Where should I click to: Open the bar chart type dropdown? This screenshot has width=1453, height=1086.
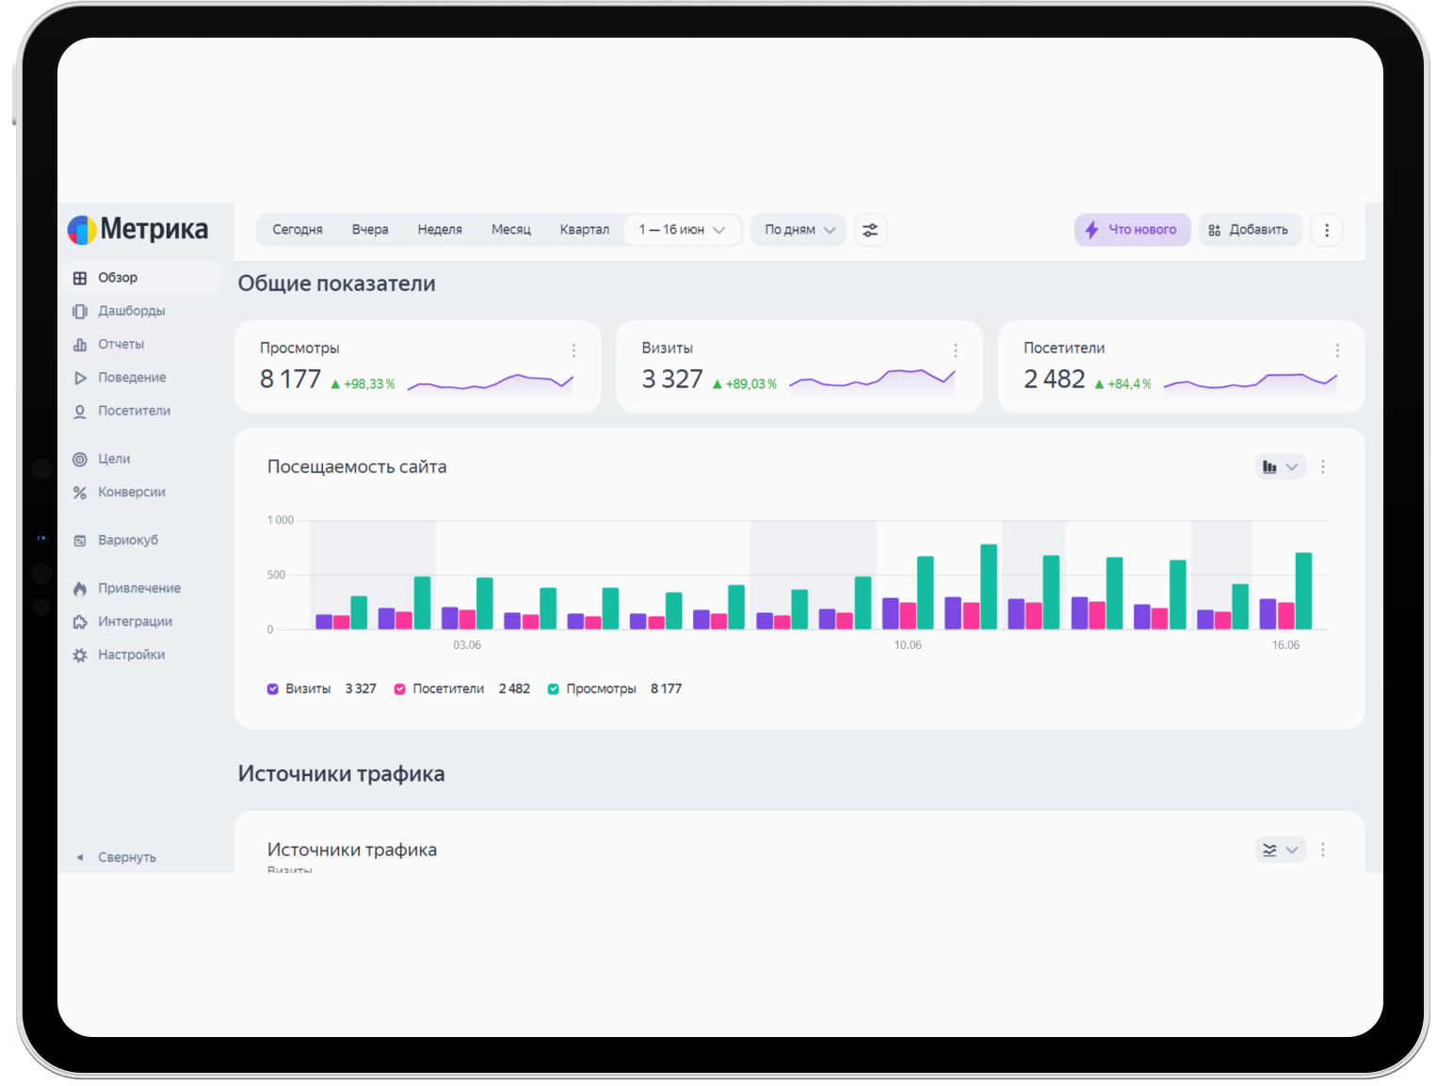(x=1280, y=467)
